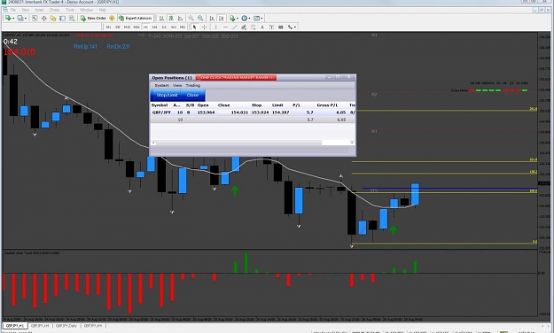Screen dimensions: 554x333
Task: Open the Tools menu
Action: (70, 10)
